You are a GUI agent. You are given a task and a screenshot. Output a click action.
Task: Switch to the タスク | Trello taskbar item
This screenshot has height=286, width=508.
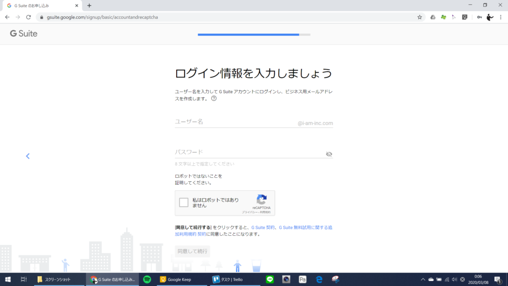coord(235,279)
